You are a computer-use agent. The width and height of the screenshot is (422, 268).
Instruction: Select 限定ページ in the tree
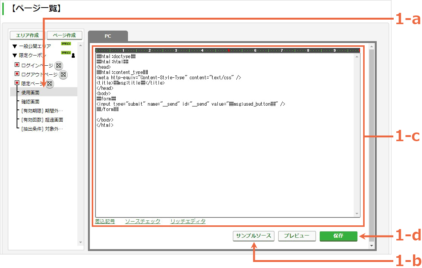(33, 84)
